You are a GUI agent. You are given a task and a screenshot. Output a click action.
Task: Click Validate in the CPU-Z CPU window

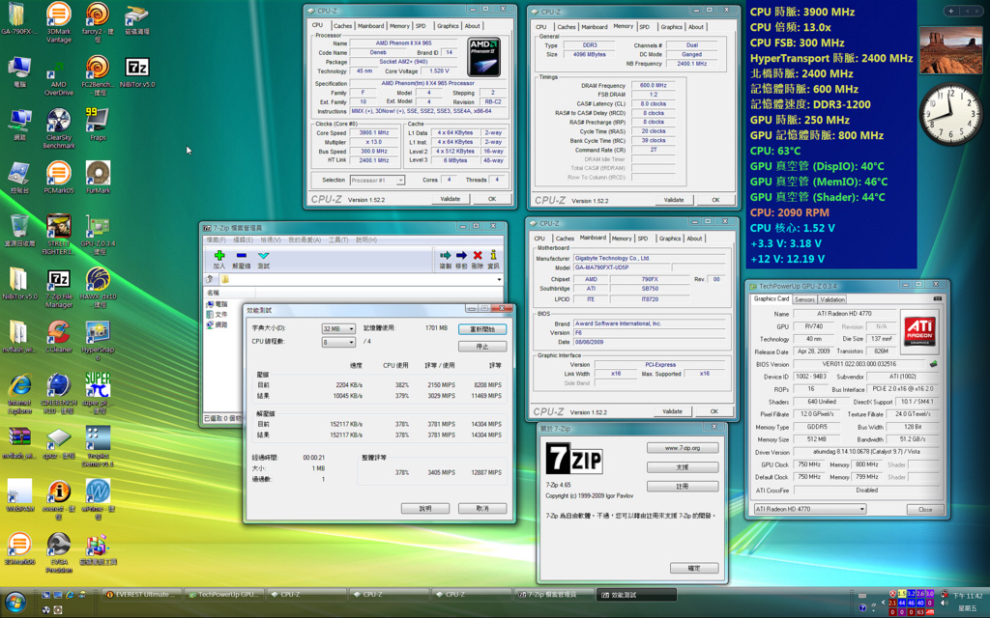pyautogui.click(x=451, y=199)
